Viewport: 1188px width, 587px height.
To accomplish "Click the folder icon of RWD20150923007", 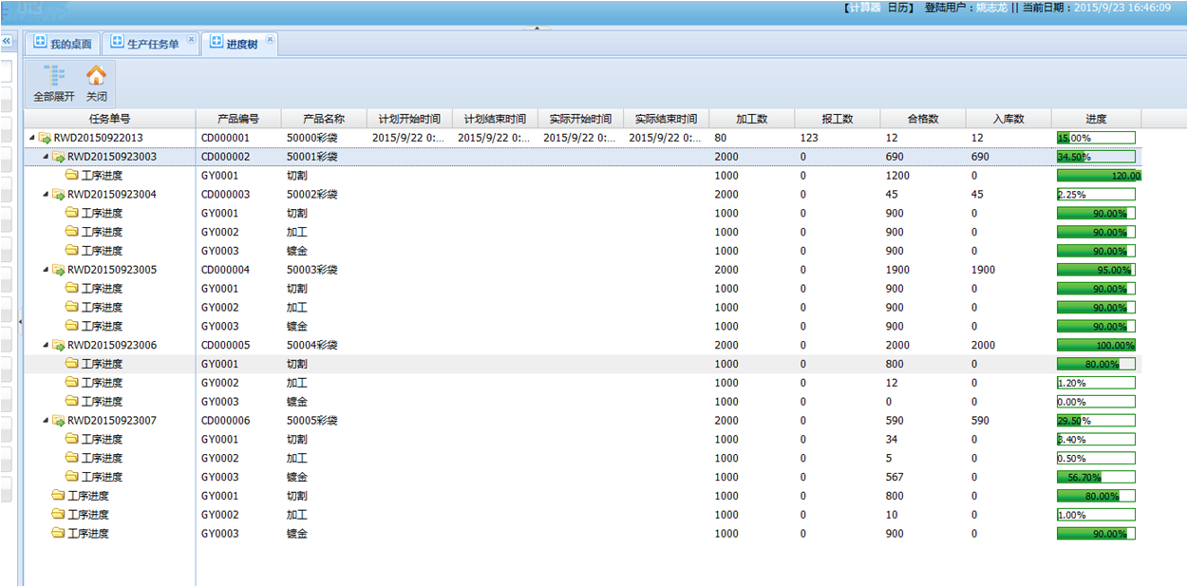I will [x=58, y=421].
